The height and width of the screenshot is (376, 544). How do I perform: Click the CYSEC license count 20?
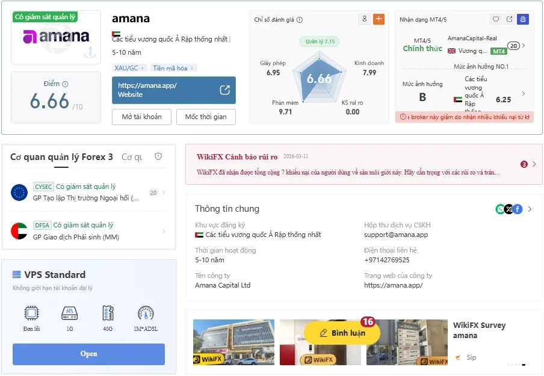tap(153, 193)
